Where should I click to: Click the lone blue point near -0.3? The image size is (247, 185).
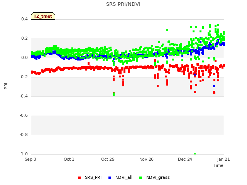pyautogui.click(x=214, y=86)
